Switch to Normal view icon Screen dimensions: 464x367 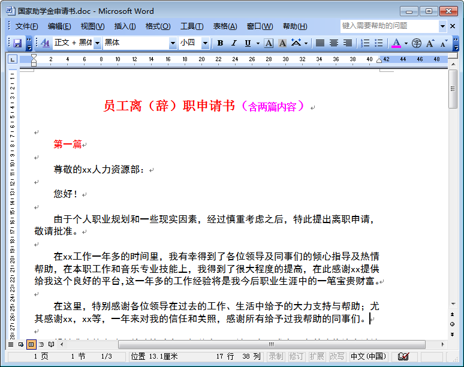coord(11,344)
